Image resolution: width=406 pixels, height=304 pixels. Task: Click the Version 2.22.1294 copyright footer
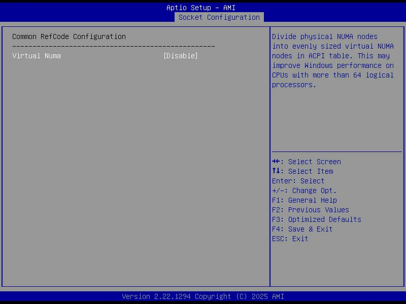(203, 296)
